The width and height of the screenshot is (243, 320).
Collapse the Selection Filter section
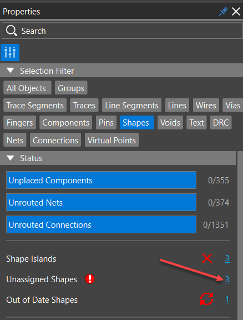10,71
